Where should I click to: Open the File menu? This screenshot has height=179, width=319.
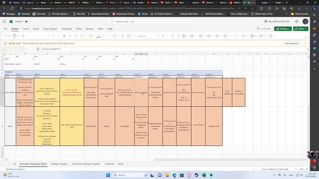[x=5, y=29]
